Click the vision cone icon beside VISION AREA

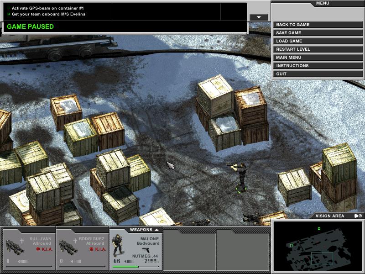356,216
